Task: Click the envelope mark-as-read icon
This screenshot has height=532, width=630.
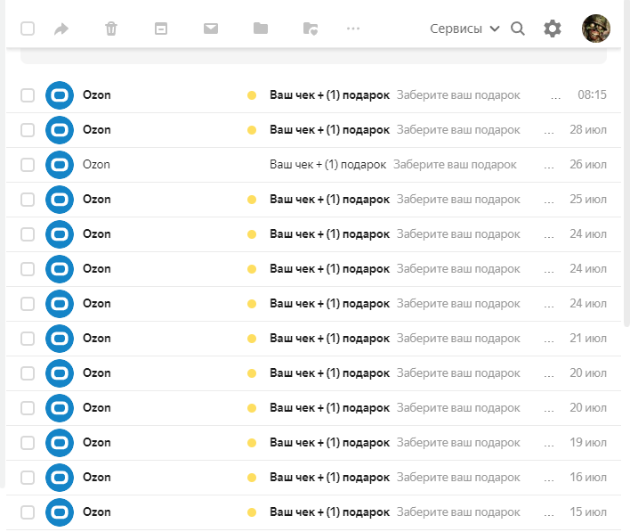Action: [x=211, y=29]
